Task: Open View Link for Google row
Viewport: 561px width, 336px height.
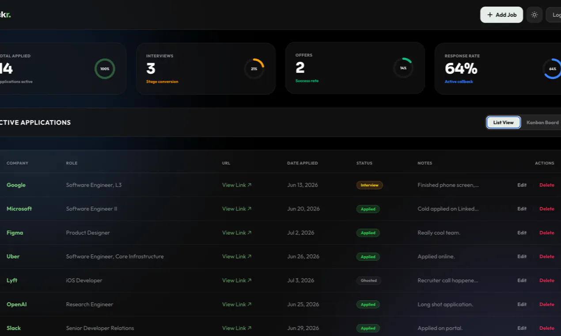Action: (x=237, y=185)
